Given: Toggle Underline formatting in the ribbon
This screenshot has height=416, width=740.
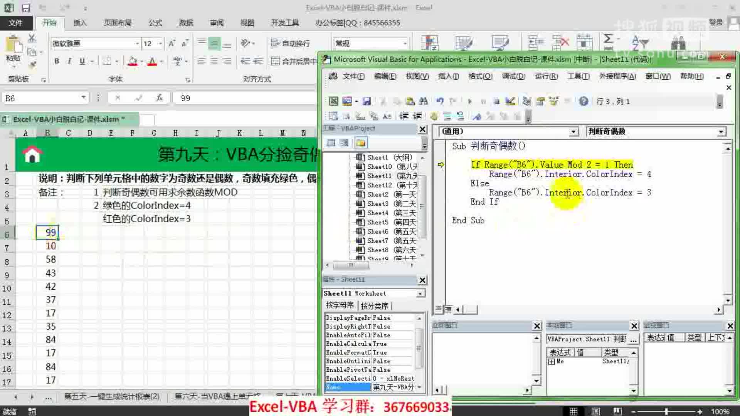Looking at the screenshot, I should point(81,61).
